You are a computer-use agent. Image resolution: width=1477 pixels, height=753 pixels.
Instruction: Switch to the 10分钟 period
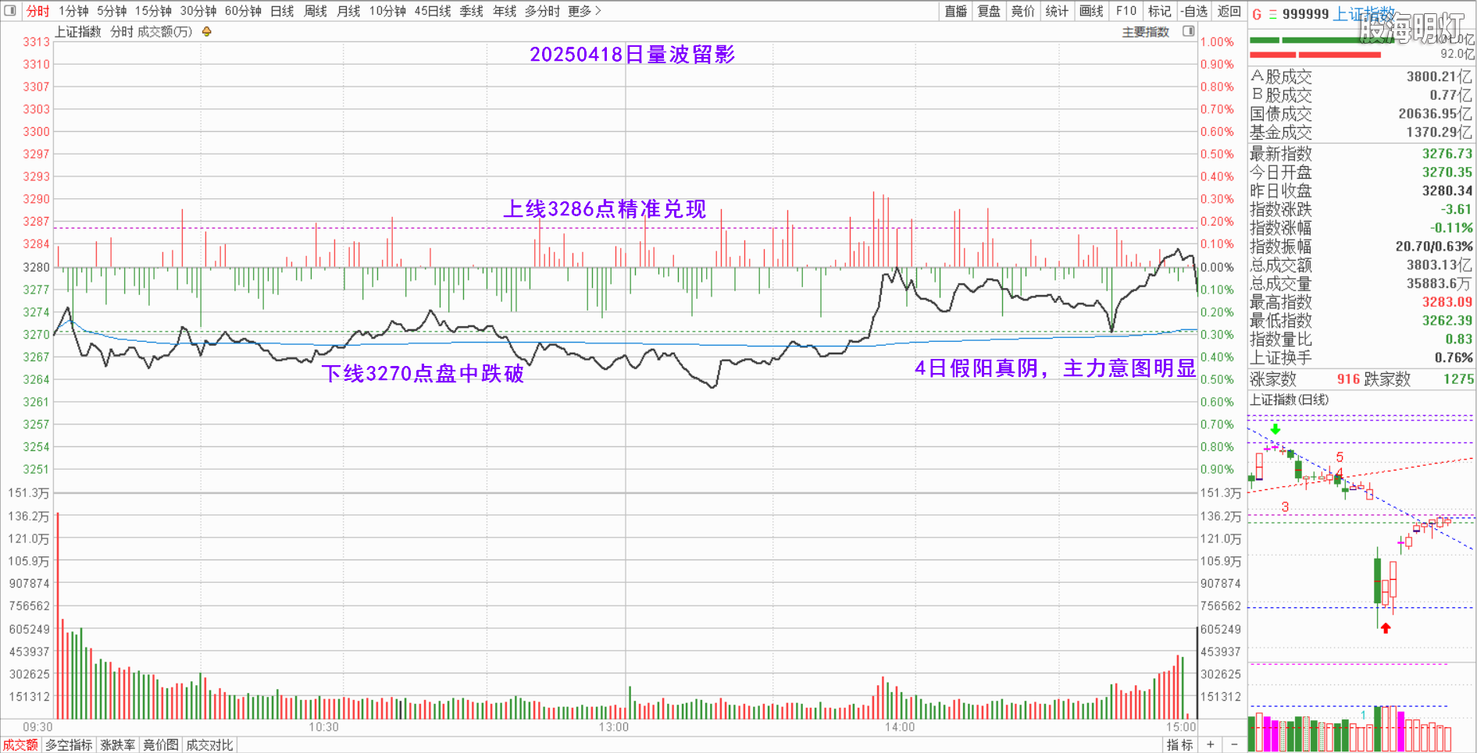pos(387,11)
